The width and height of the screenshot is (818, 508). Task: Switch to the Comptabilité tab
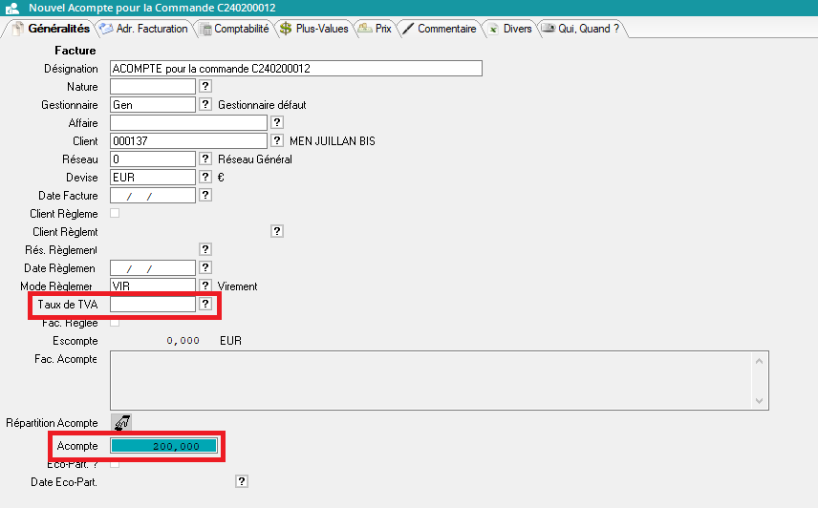[235, 29]
